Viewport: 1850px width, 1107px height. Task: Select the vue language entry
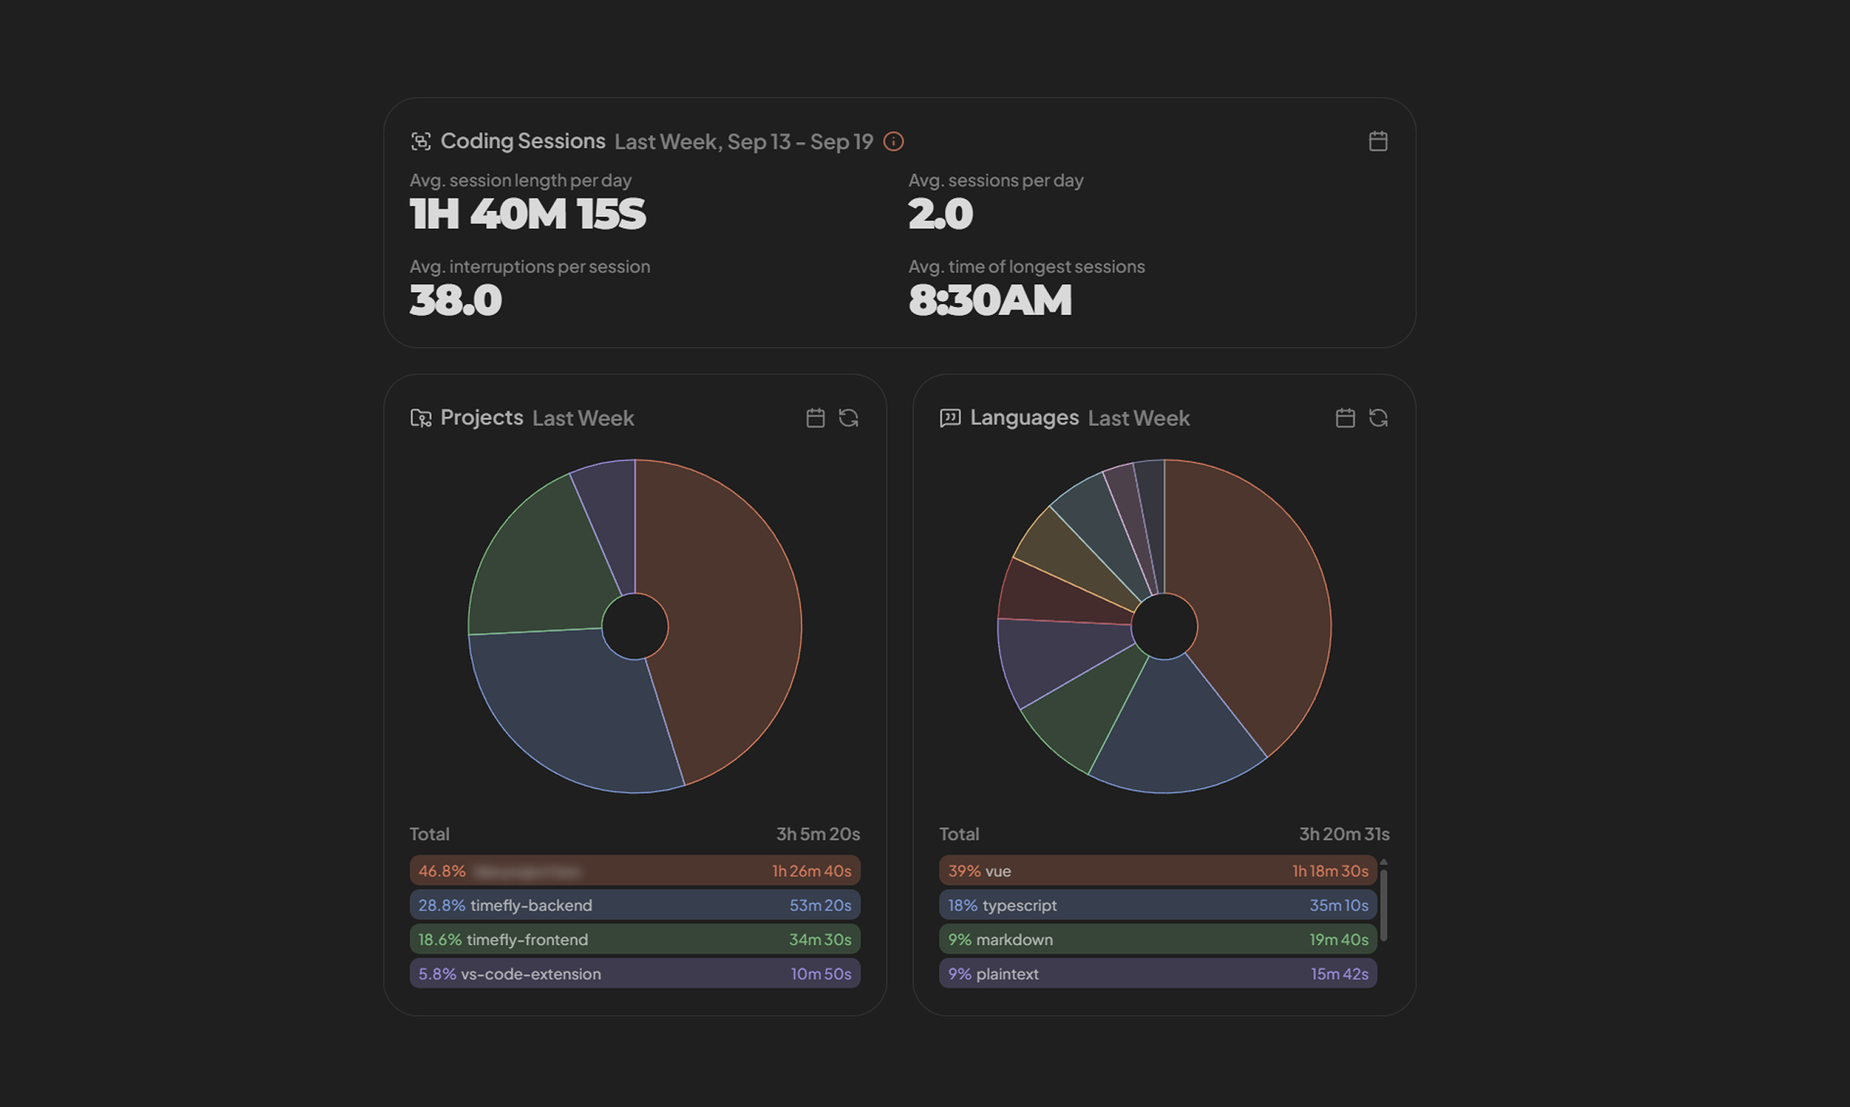(x=1157, y=870)
